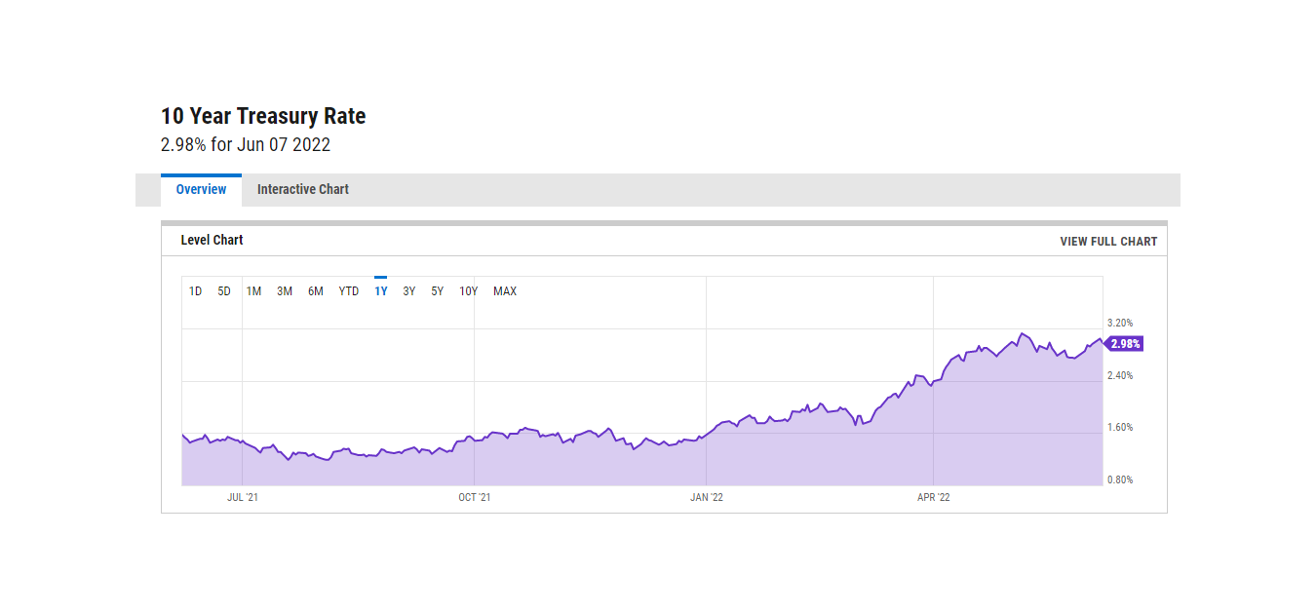1316x613 pixels.
Task: Select the MAX time range
Action: [x=505, y=291]
